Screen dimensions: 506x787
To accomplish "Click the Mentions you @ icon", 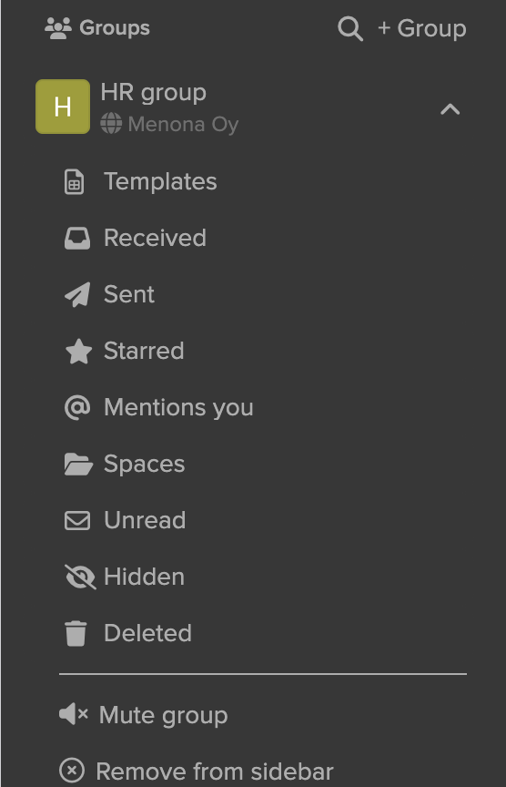I will (x=77, y=407).
